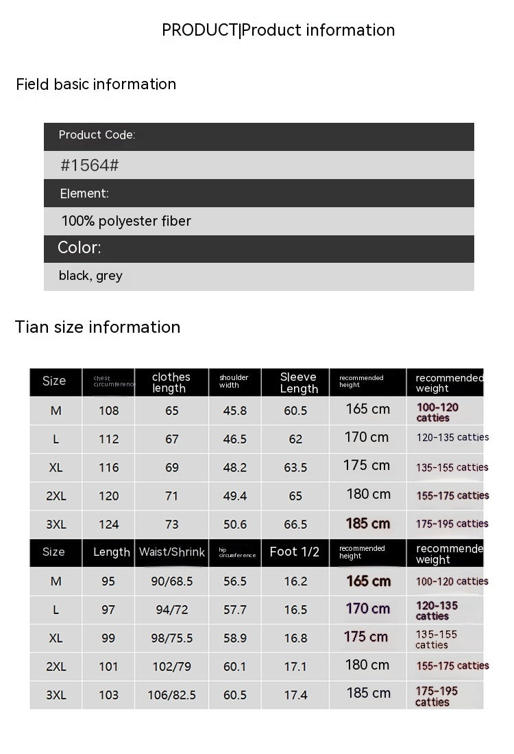The width and height of the screenshot is (514, 754).
Task: Click the product code value #1564#
Action: click(90, 165)
